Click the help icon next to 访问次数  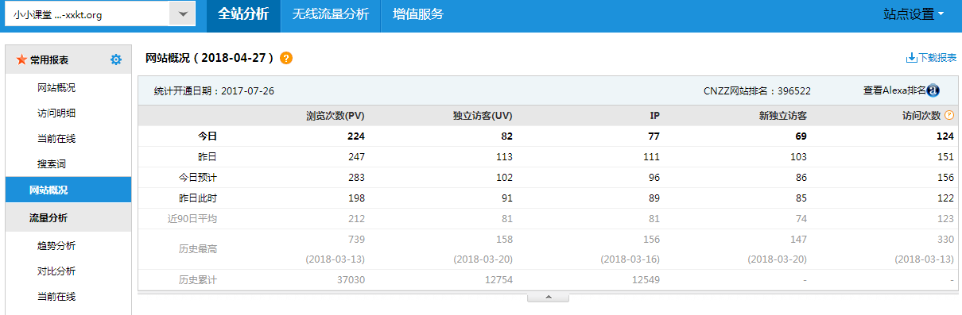point(949,115)
